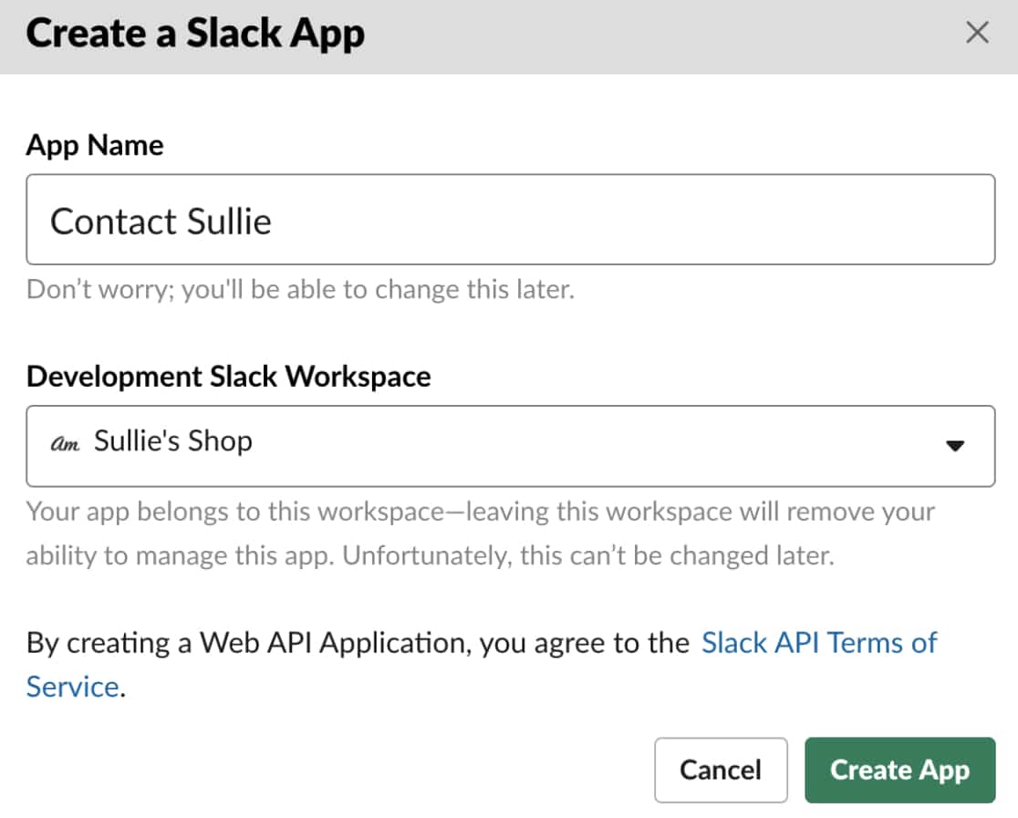This screenshot has width=1018, height=818.
Task: Click the 'Your app belongs to this workspace' note
Action: tap(481, 533)
